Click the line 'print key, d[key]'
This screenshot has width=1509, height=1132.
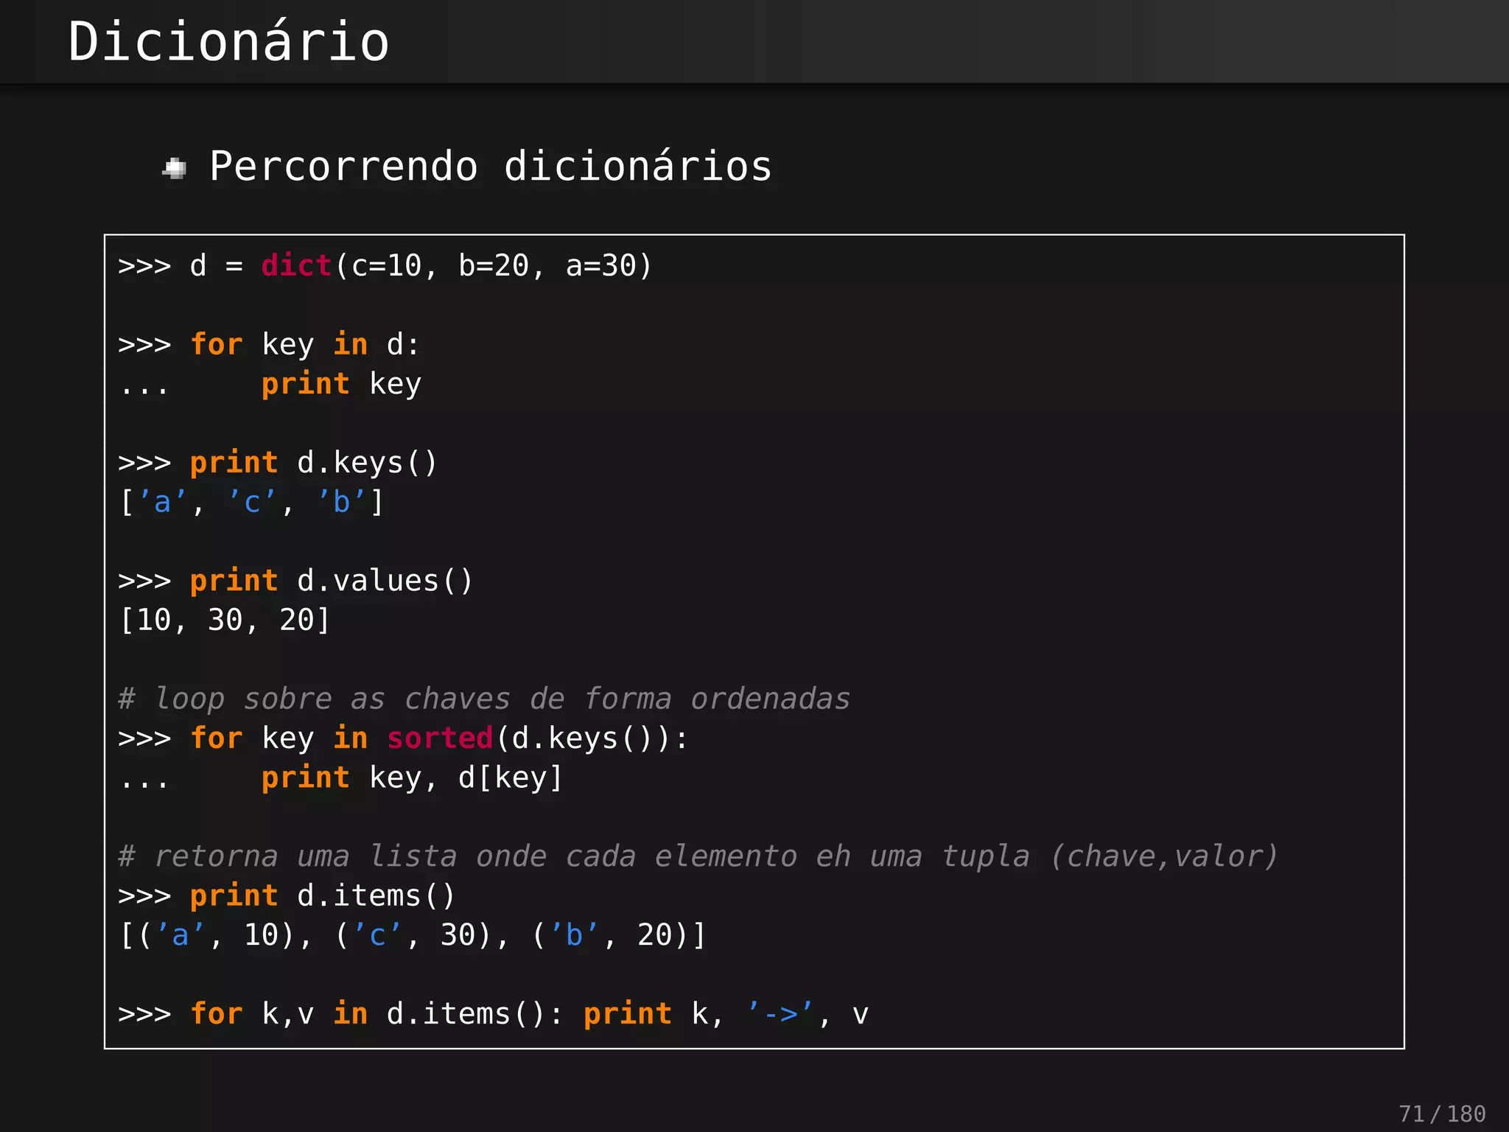tap(412, 778)
